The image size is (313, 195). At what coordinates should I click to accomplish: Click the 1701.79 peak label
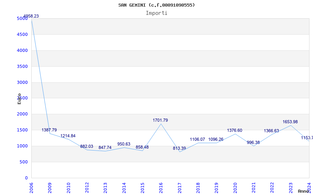(160, 120)
